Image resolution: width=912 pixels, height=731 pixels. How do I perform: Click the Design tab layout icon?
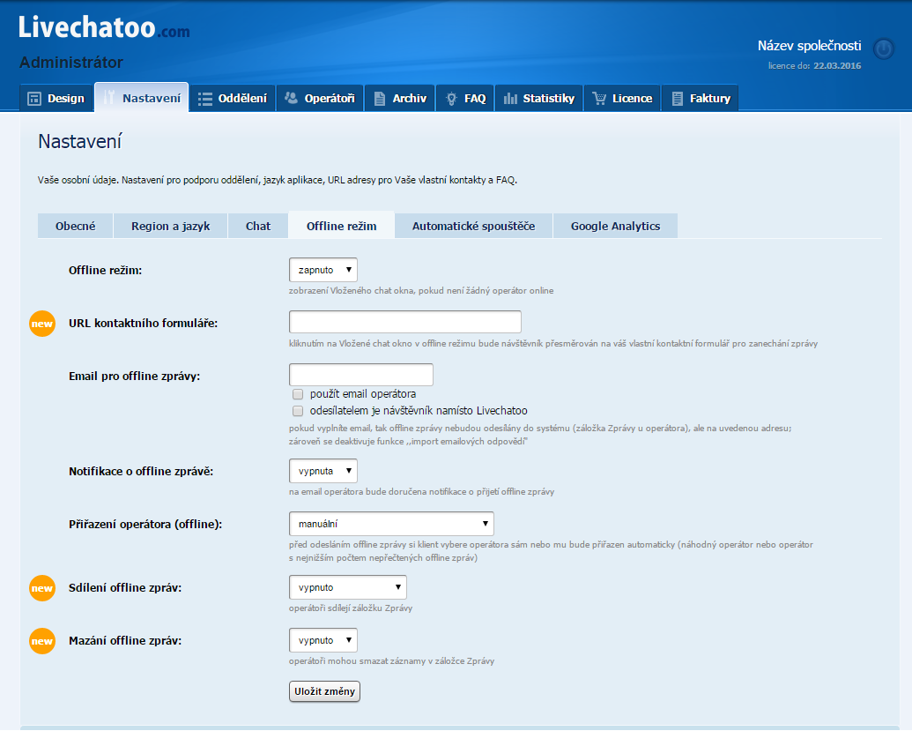[x=34, y=99]
